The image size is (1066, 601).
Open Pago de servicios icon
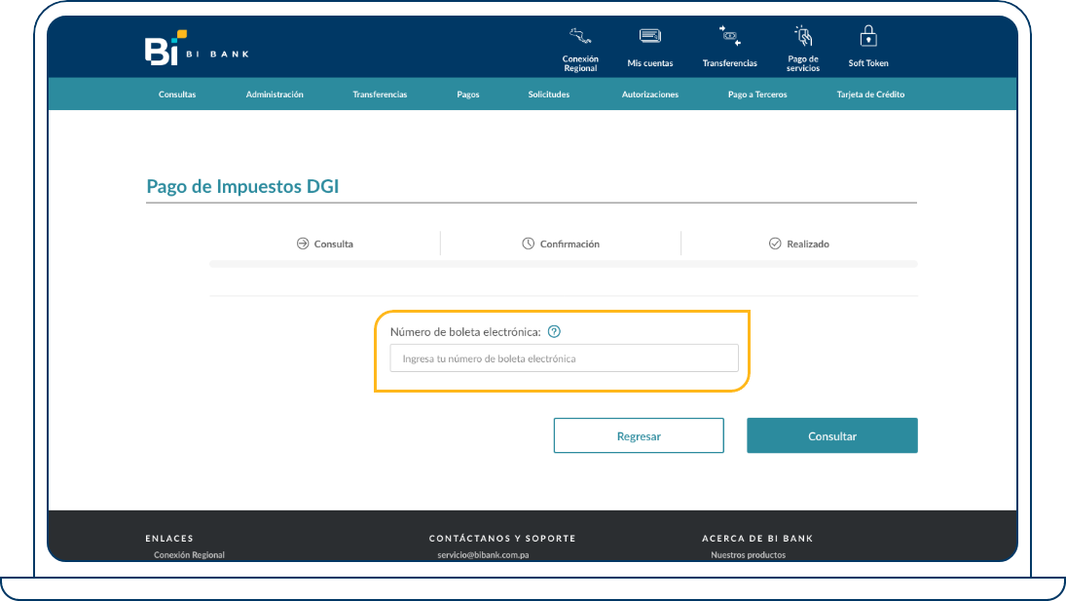pos(803,37)
